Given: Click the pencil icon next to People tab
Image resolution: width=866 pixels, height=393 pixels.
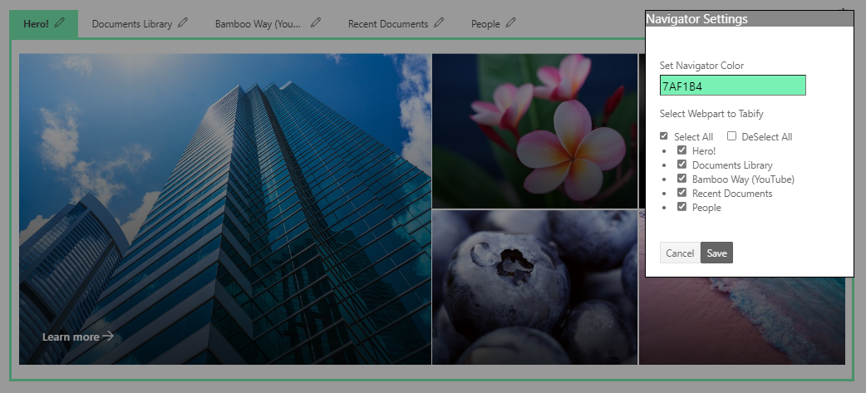Looking at the screenshot, I should coord(510,23).
